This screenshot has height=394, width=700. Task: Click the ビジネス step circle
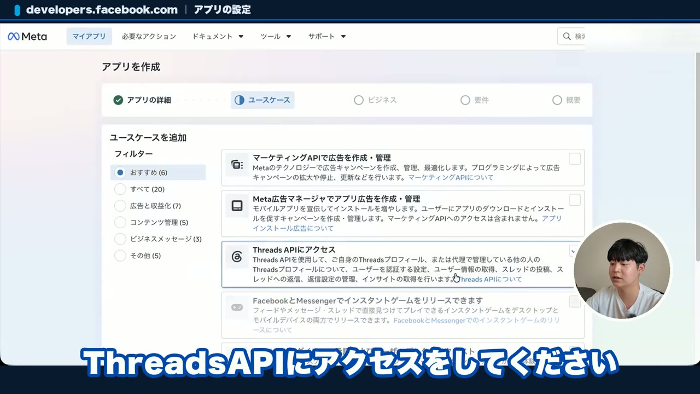tap(359, 100)
